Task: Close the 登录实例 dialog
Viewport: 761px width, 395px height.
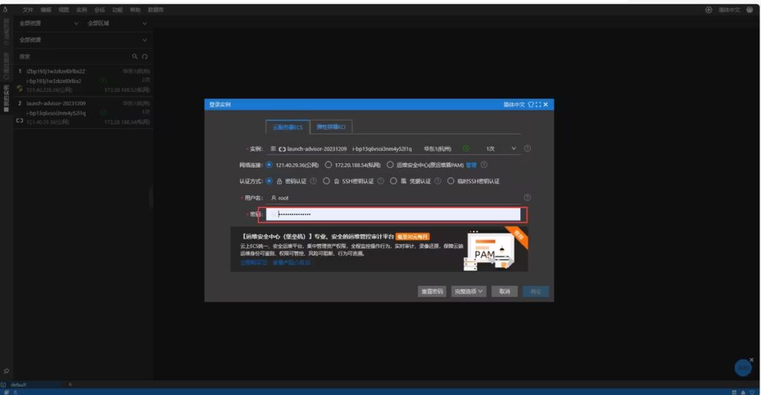Action: point(545,105)
